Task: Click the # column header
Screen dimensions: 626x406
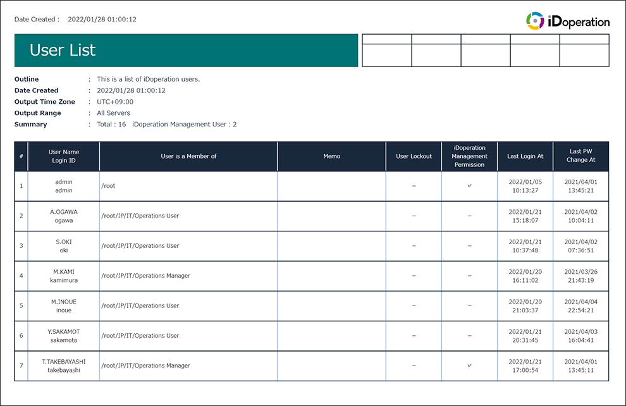Action: (21, 156)
